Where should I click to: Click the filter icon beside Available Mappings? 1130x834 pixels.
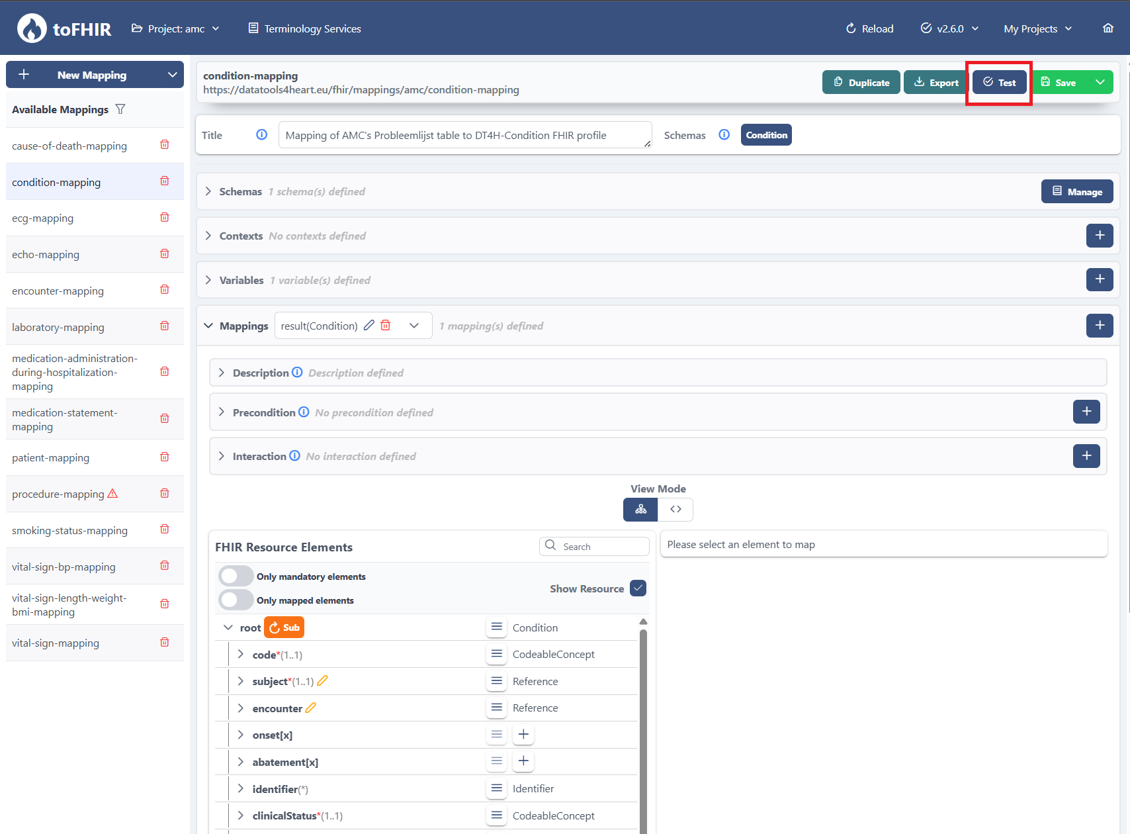(120, 109)
